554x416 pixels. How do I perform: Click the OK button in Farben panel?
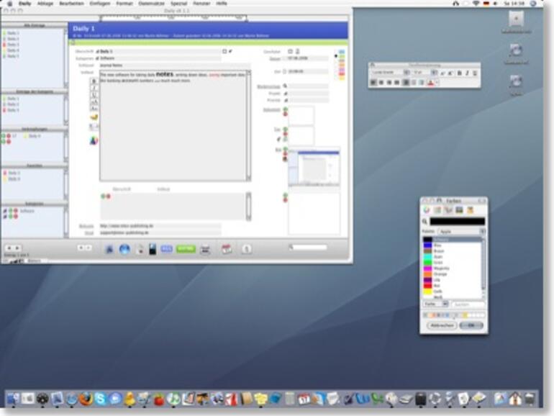click(471, 325)
